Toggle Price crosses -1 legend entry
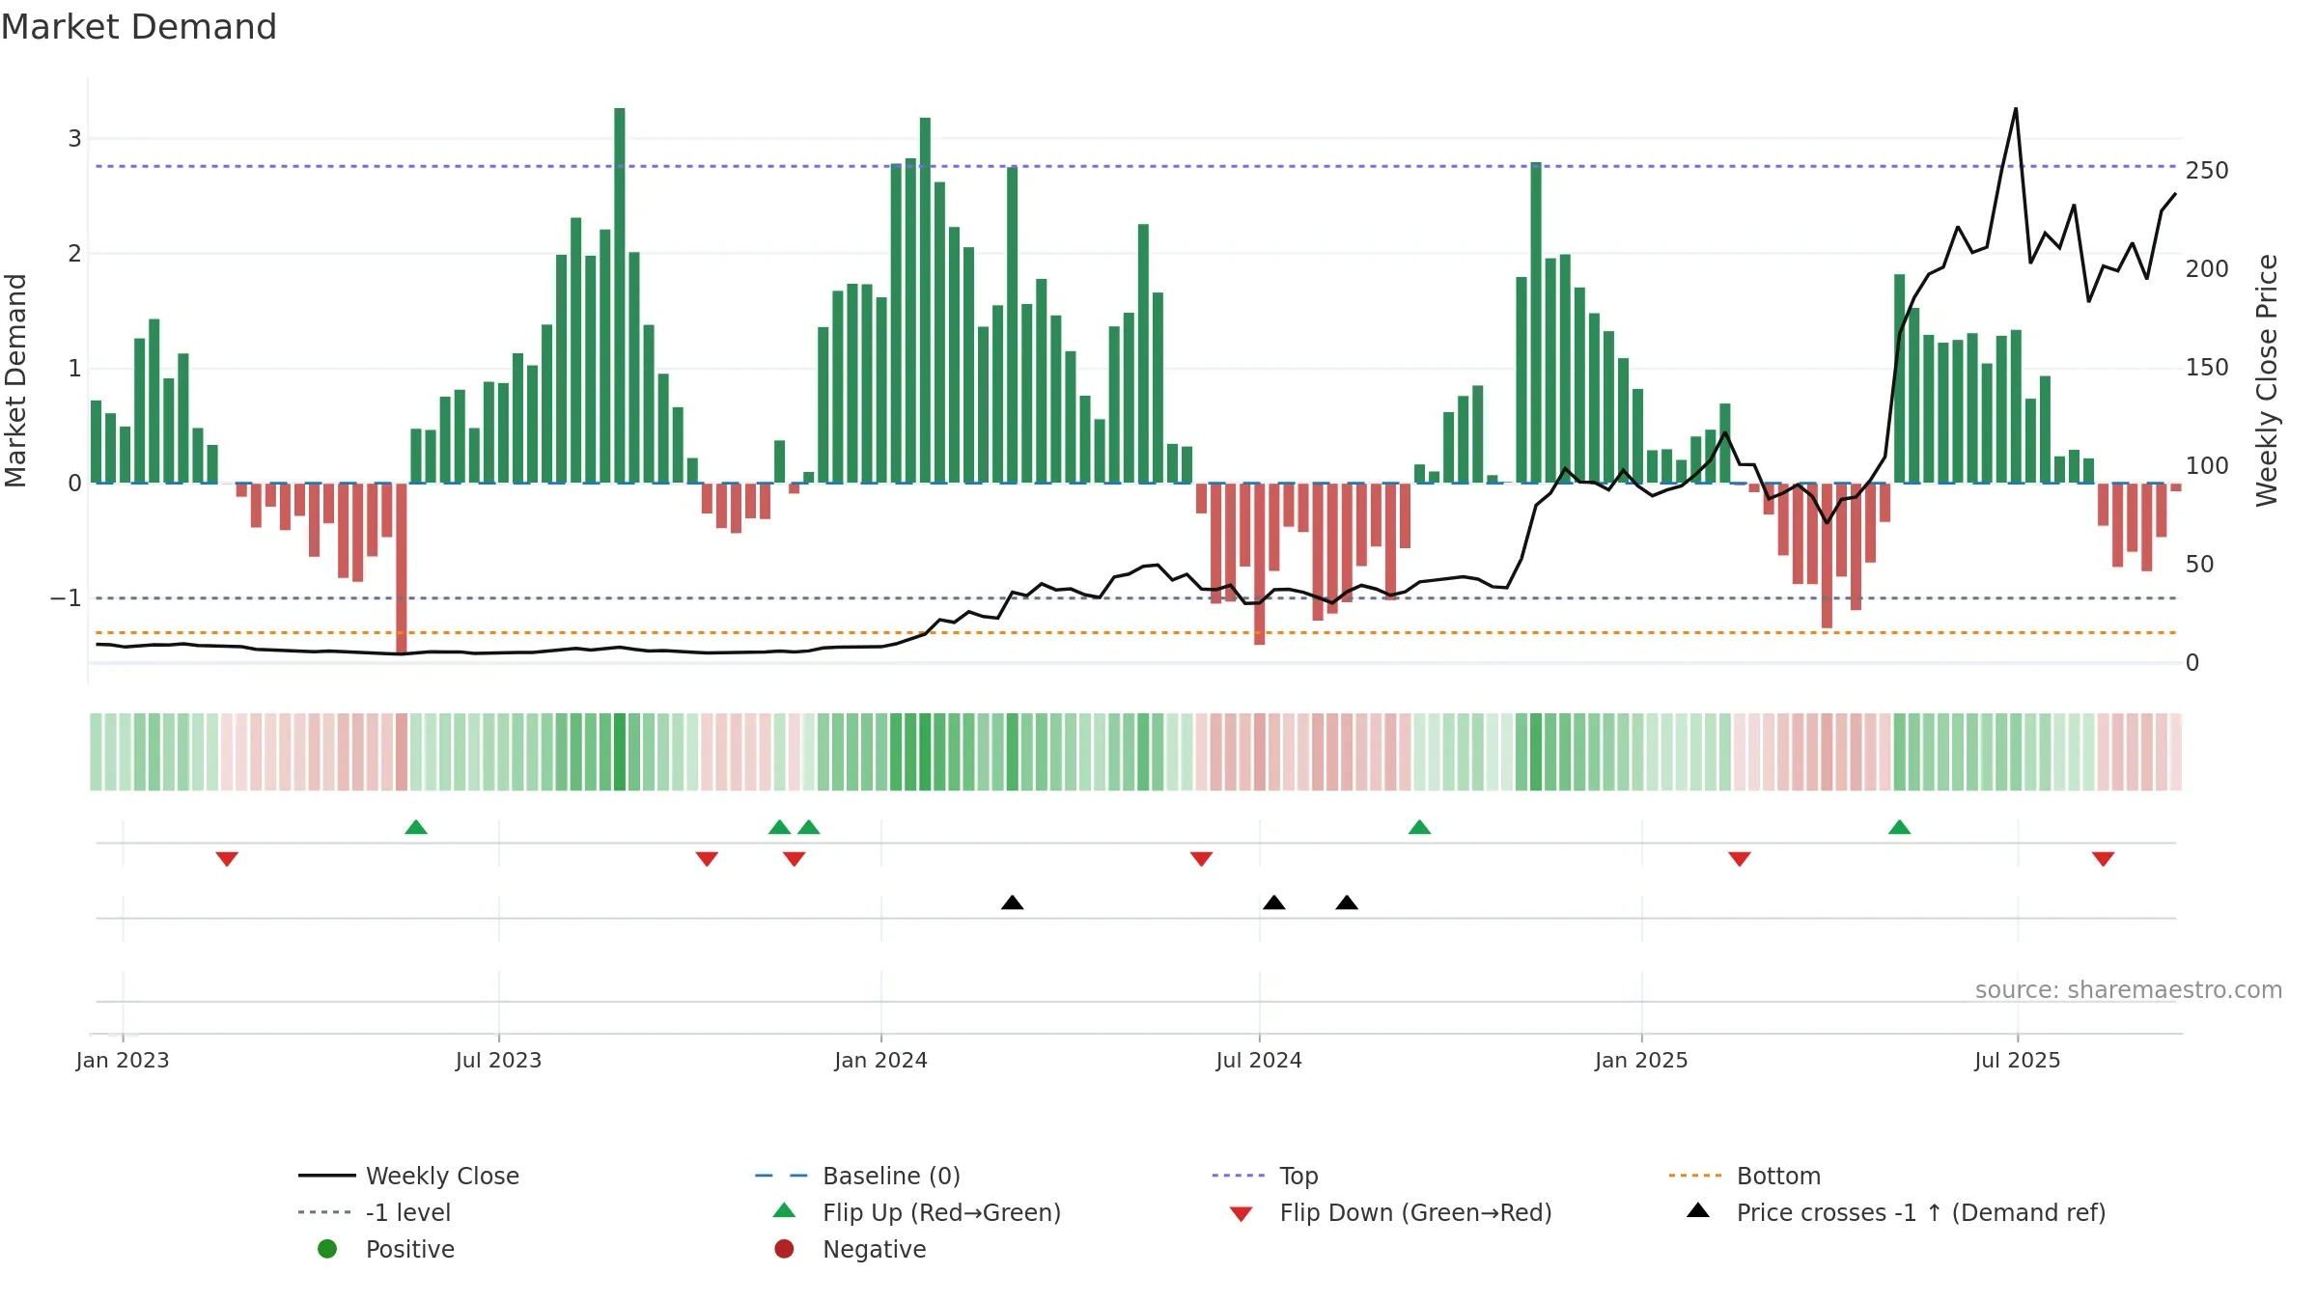 [x=1896, y=1212]
